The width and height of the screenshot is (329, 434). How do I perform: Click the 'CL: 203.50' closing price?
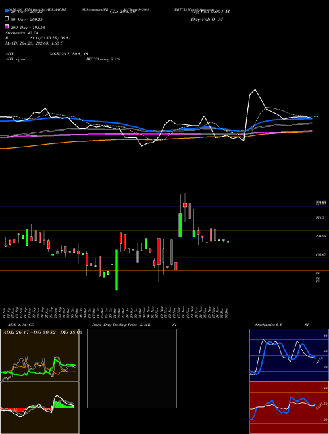(x=122, y=12)
